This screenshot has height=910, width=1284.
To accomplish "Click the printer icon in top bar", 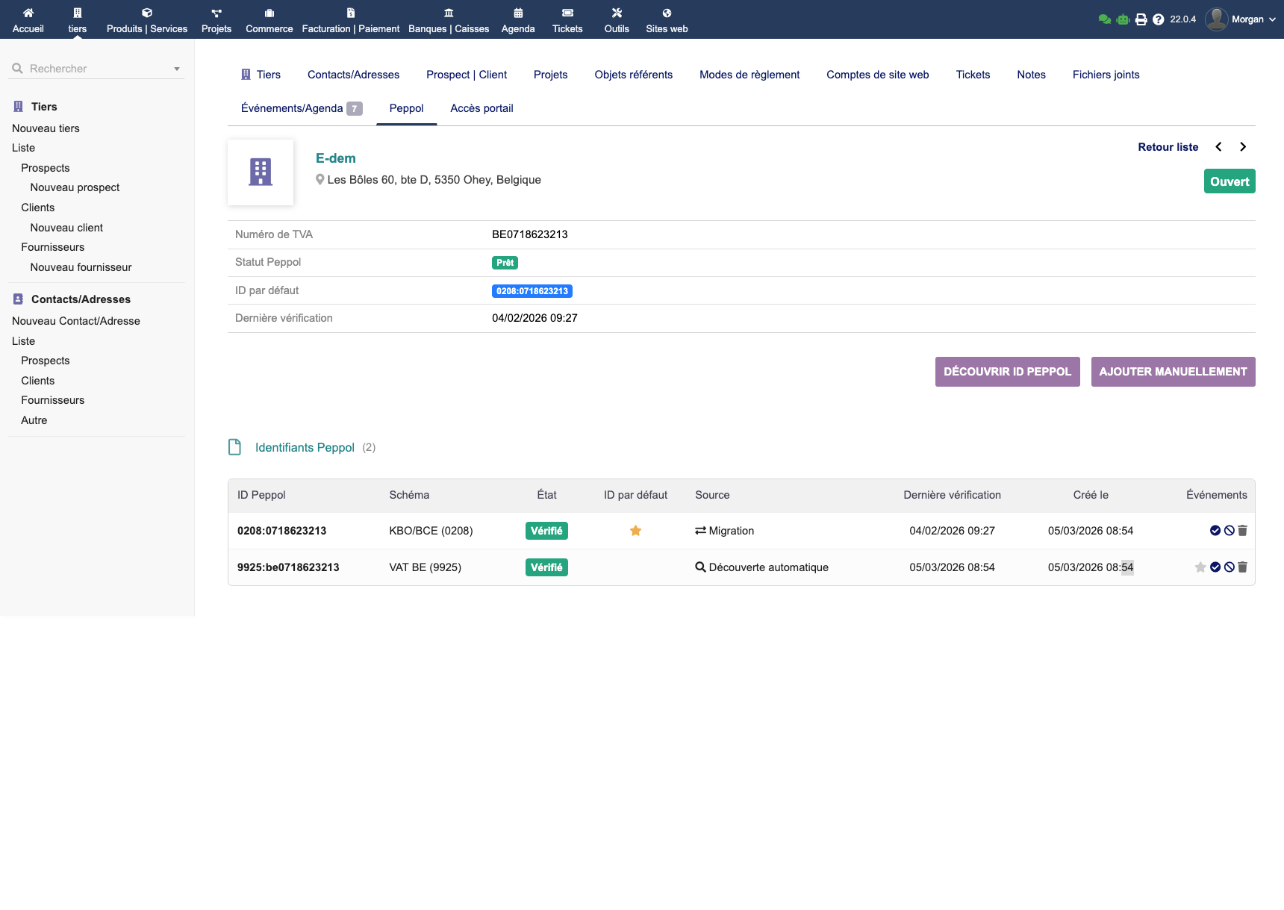I will click(1141, 19).
